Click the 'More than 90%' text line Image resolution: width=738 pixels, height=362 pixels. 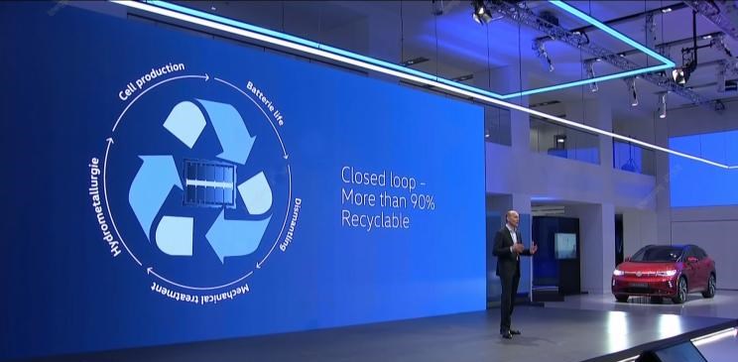(x=388, y=199)
